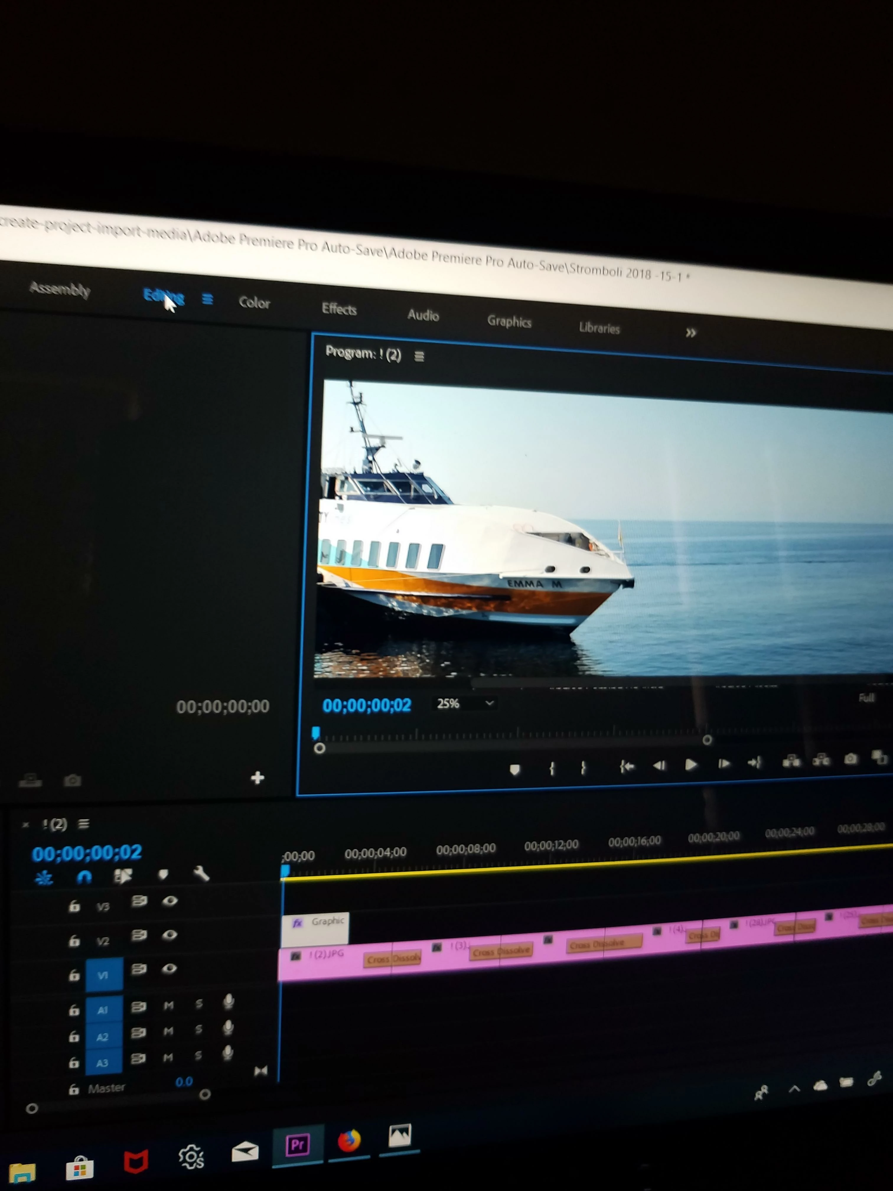893x1191 pixels.
Task: Click the Play button in Program monitor
Action: [x=691, y=764]
